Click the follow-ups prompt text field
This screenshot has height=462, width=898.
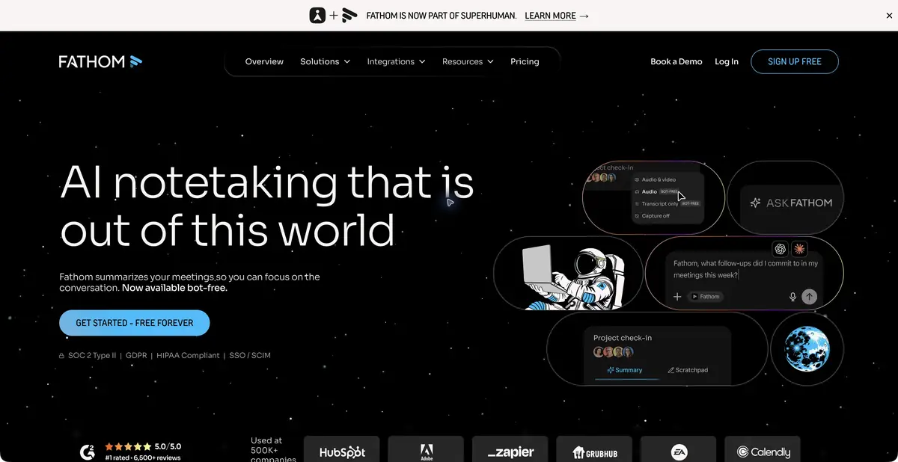[745, 269]
